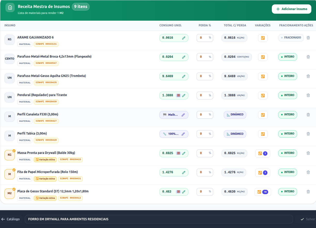The width and height of the screenshot is (316, 228).
Task: Toggle INTEIRO for Parafuso Metal-Metal Broca
Action: click(288, 57)
